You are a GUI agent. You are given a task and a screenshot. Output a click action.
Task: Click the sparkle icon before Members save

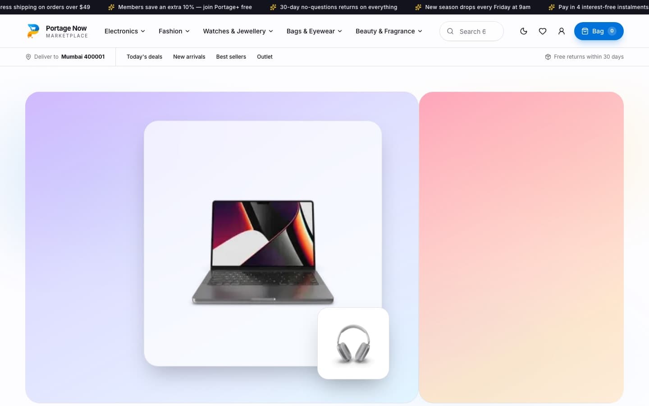(x=111, y=7)
